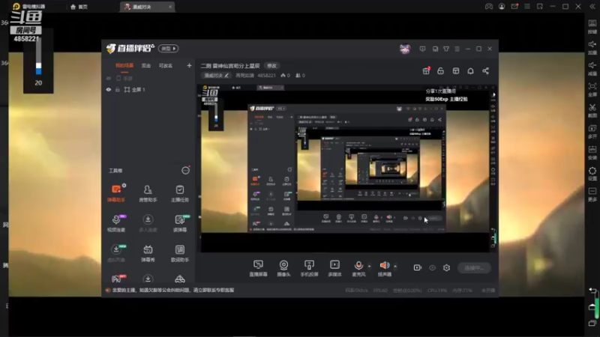Switch to emulator 首页 home tab
The height and width of the screenshot is (337, 600).
79,7
